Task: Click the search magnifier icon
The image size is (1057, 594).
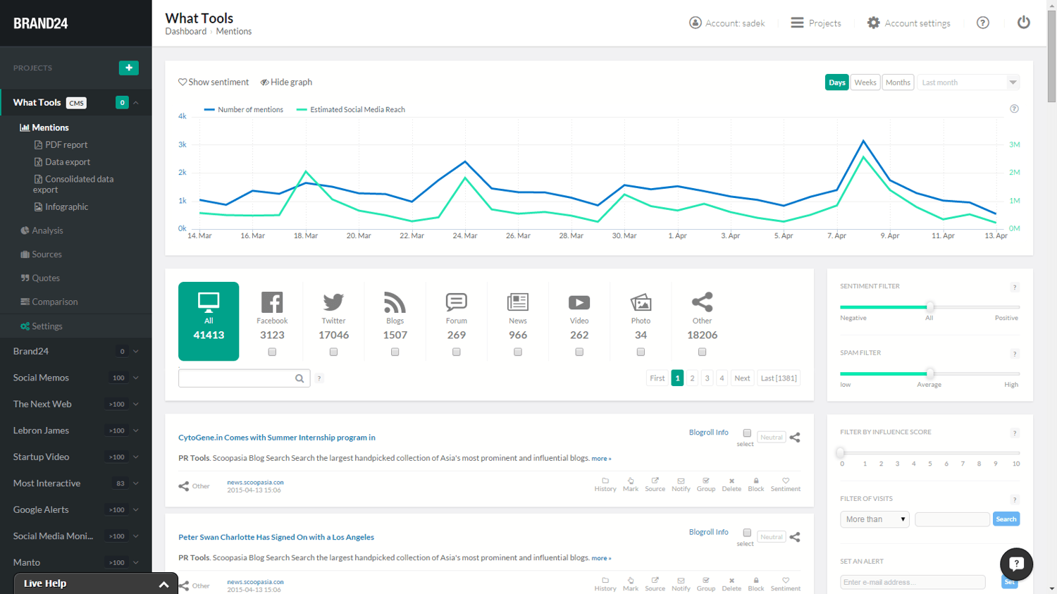Action: point(299,378)
